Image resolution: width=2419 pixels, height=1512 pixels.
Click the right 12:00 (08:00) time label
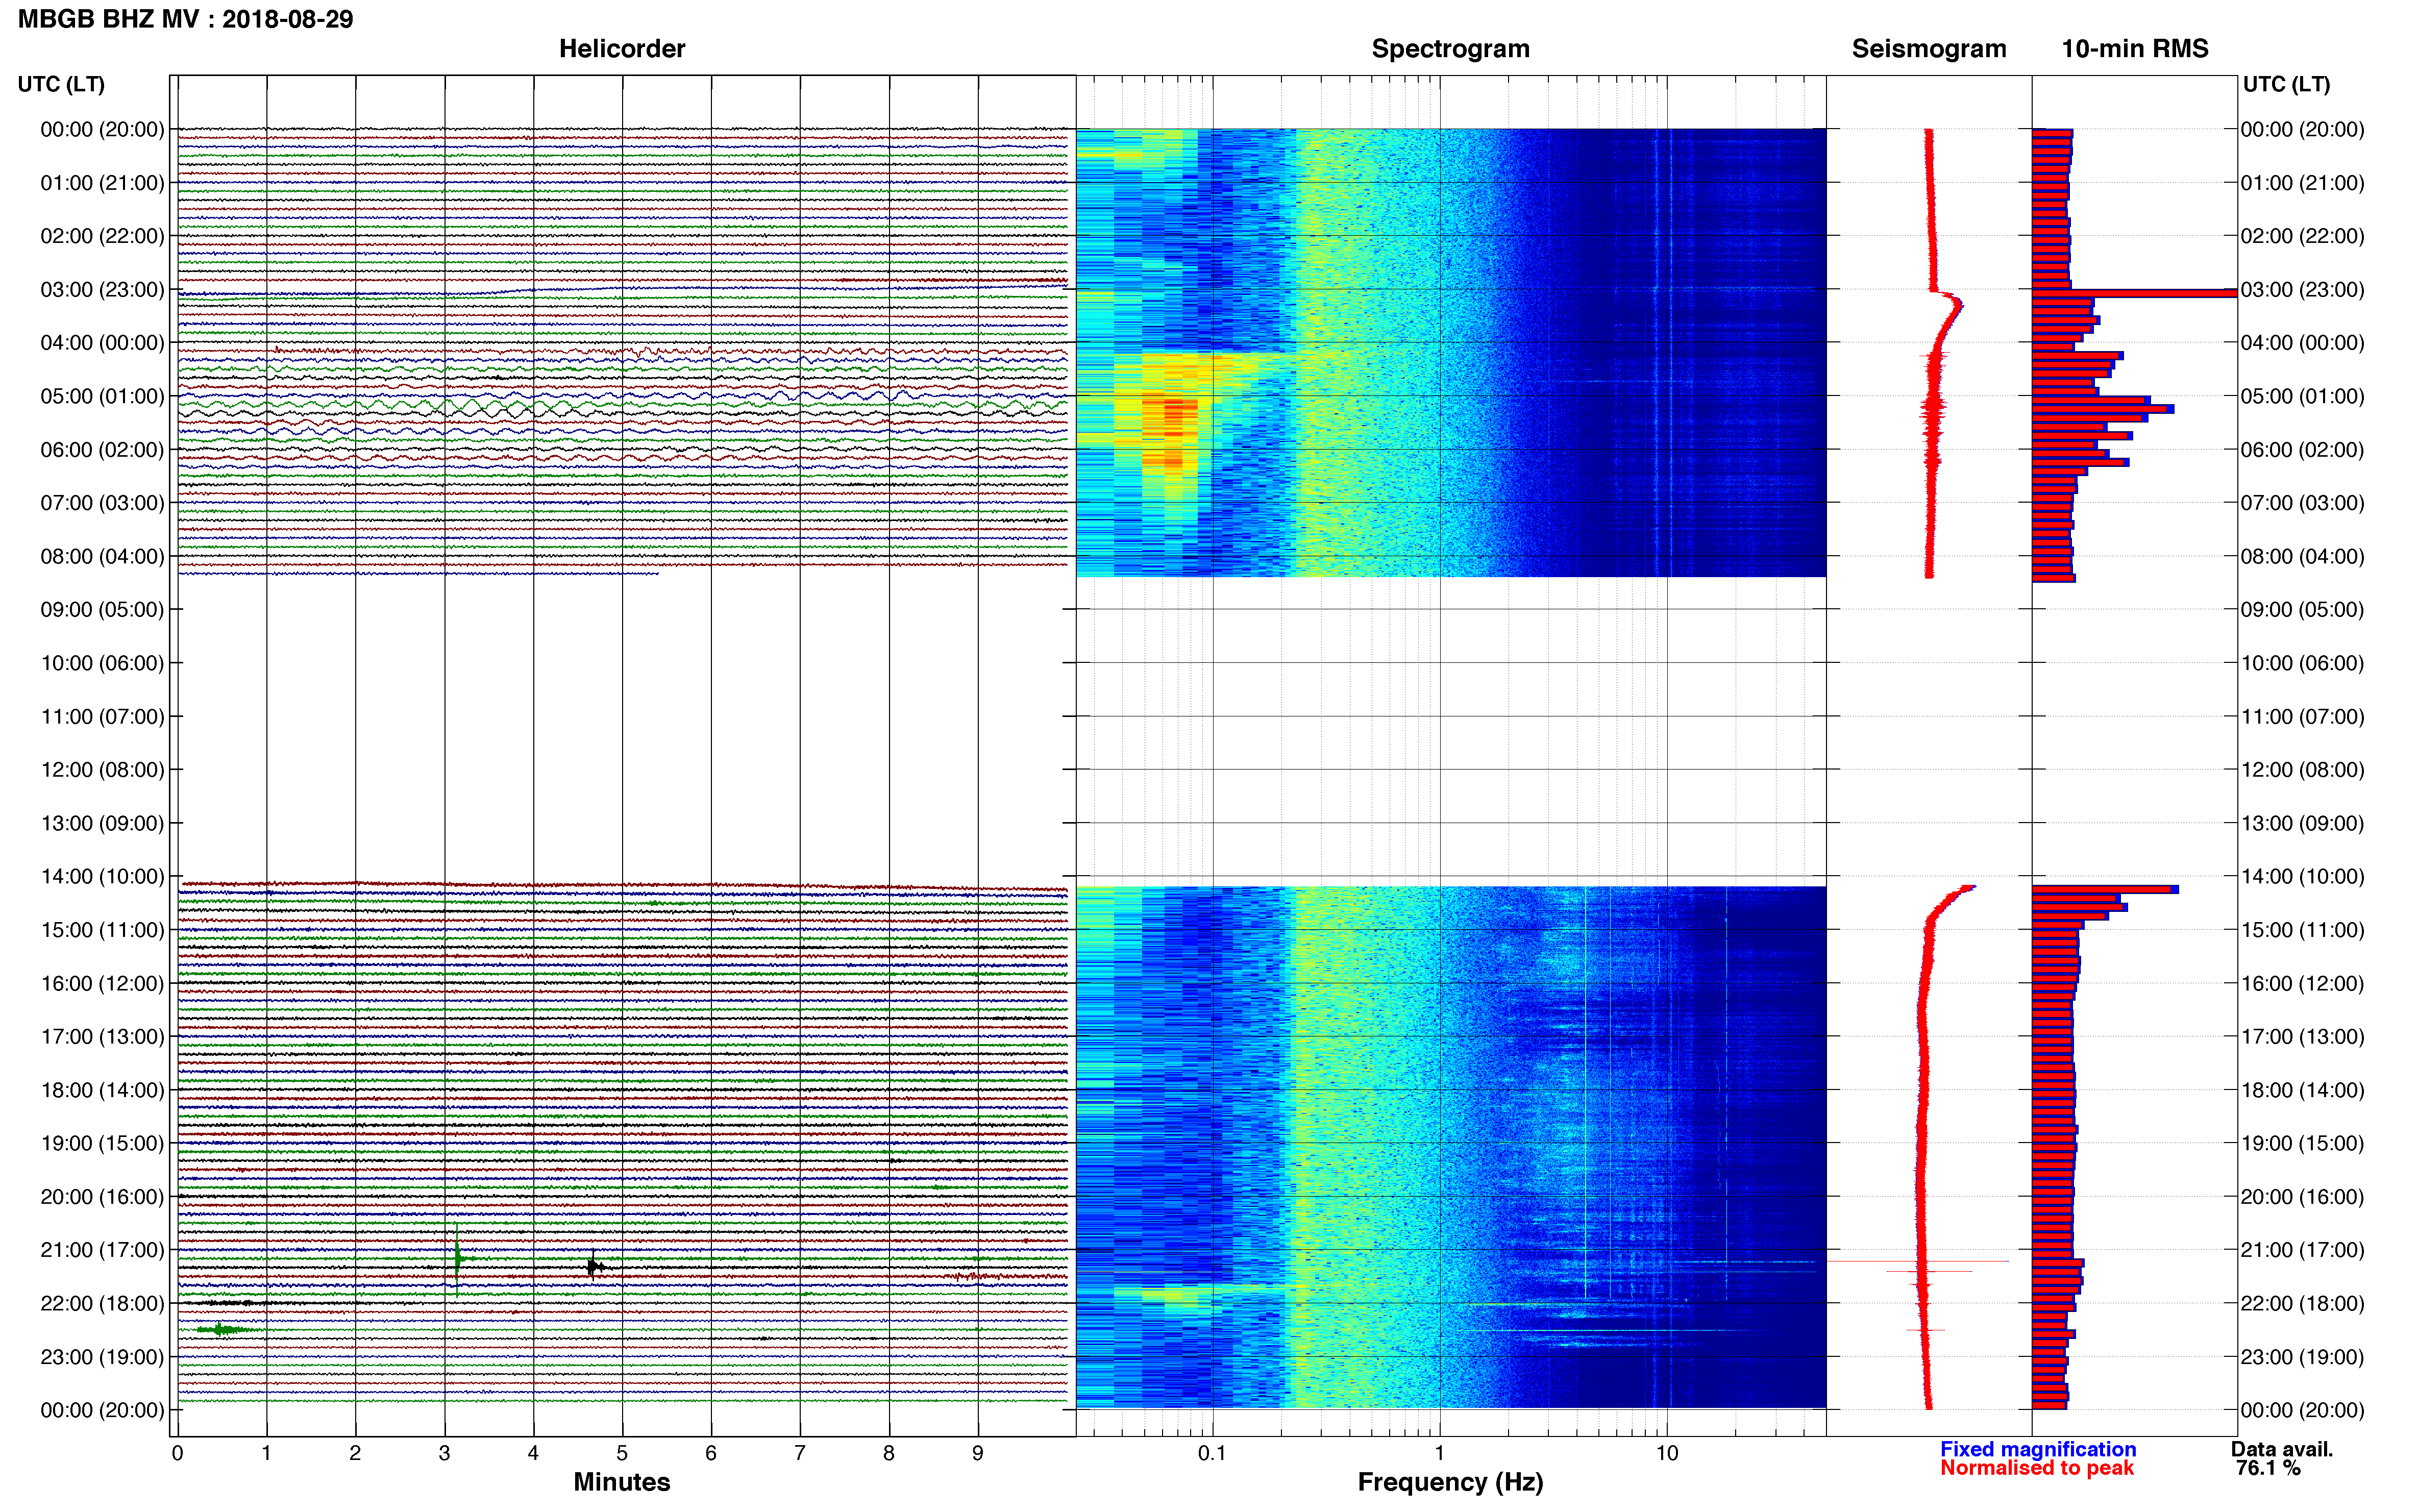point(2302,770)
